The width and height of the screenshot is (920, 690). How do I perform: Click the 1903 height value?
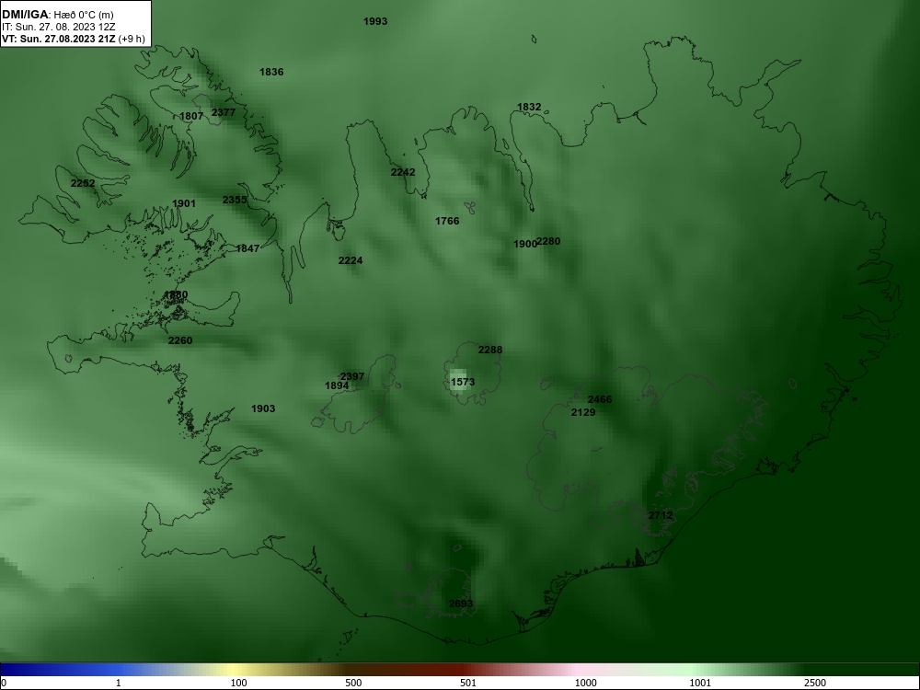coord(263,408)
